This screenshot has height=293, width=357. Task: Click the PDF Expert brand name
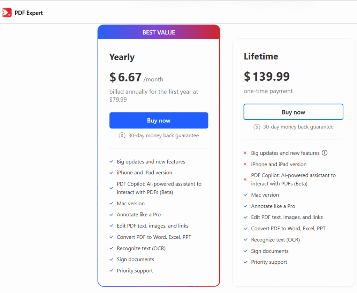click(x=29, y=13)
